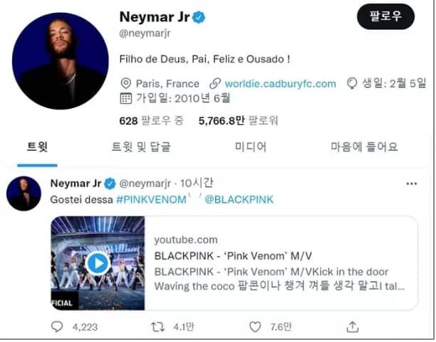Open the 마음에 들어요 likes tab

(x=364, y=147)
